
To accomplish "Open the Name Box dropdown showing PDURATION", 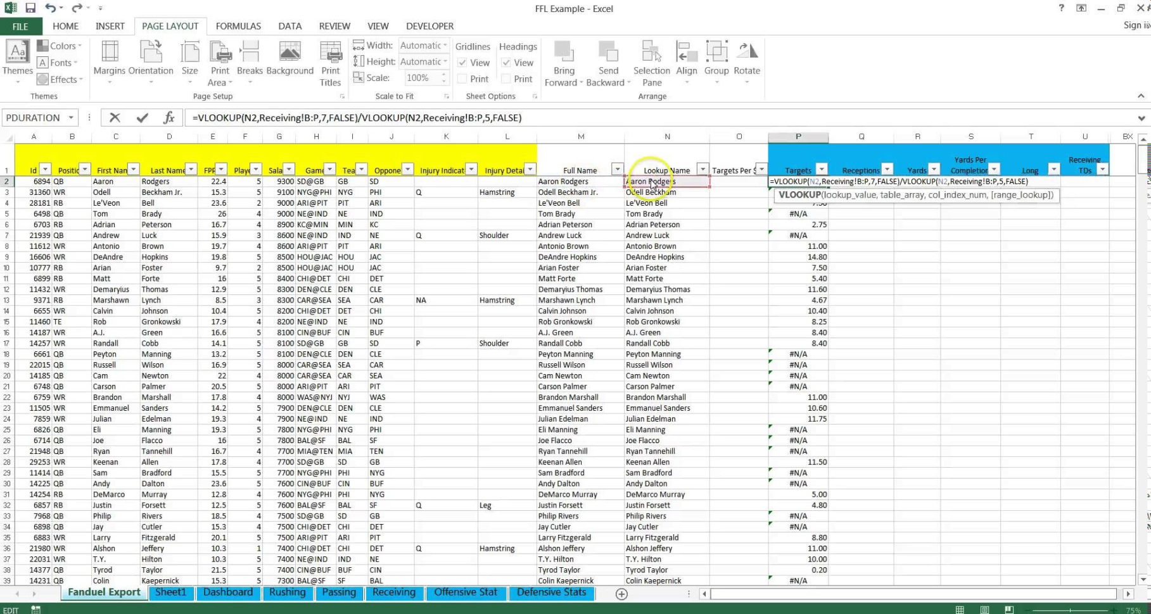I will pyautogui.click(x=70, y=117).
